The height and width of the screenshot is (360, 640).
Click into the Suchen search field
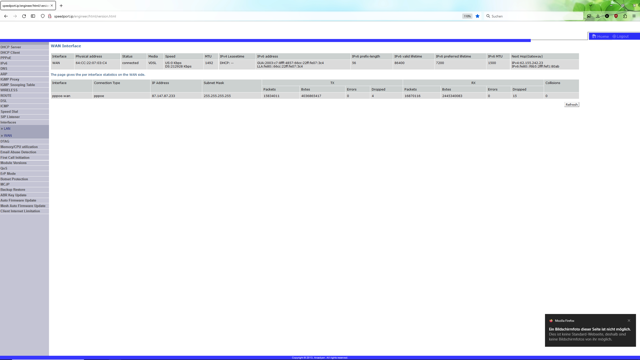coord(535,16)
